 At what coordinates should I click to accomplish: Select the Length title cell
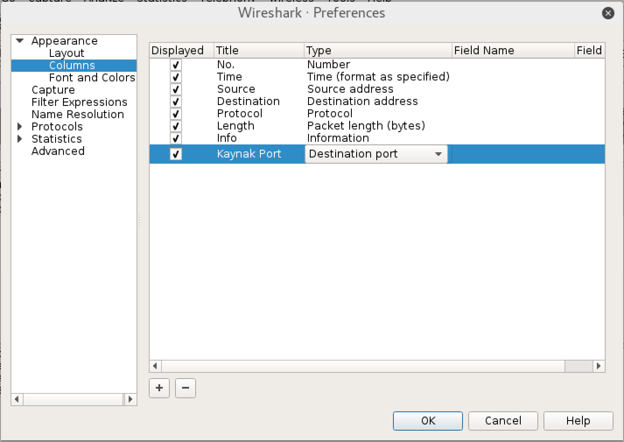[235, 126]
